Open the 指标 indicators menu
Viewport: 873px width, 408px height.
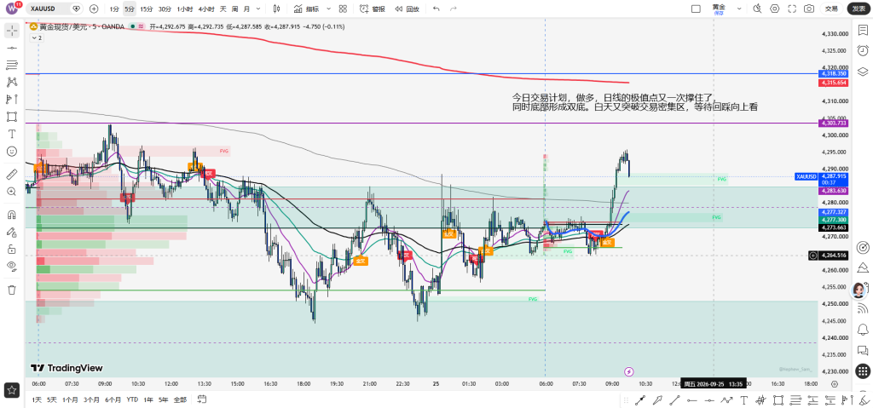pos(312,9)
